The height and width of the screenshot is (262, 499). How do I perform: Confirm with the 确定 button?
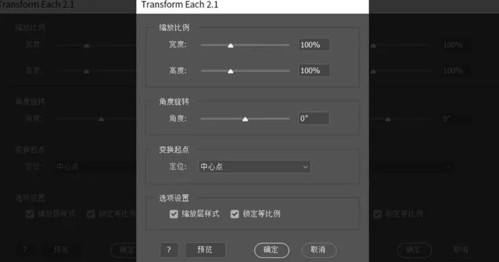[x=271, y=250]
